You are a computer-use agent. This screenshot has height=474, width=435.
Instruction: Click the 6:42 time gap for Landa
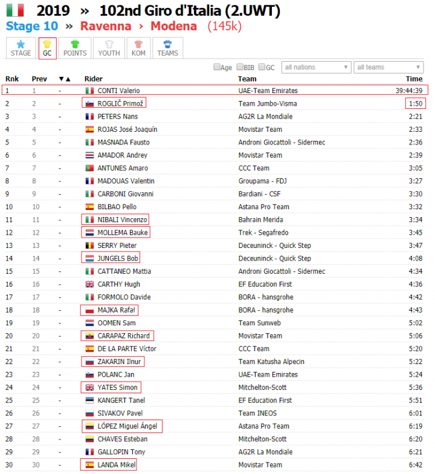click(x=416, y=465)
